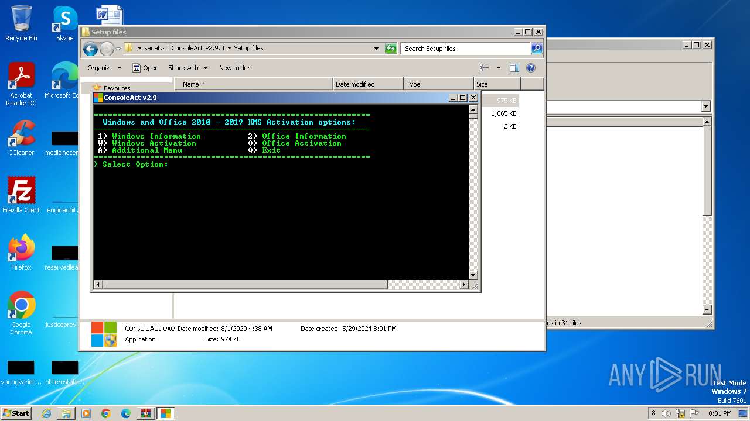750x421 pixels.
Task: Click the Open button in Explorer toolbar
Action: (x=145, y=68)
